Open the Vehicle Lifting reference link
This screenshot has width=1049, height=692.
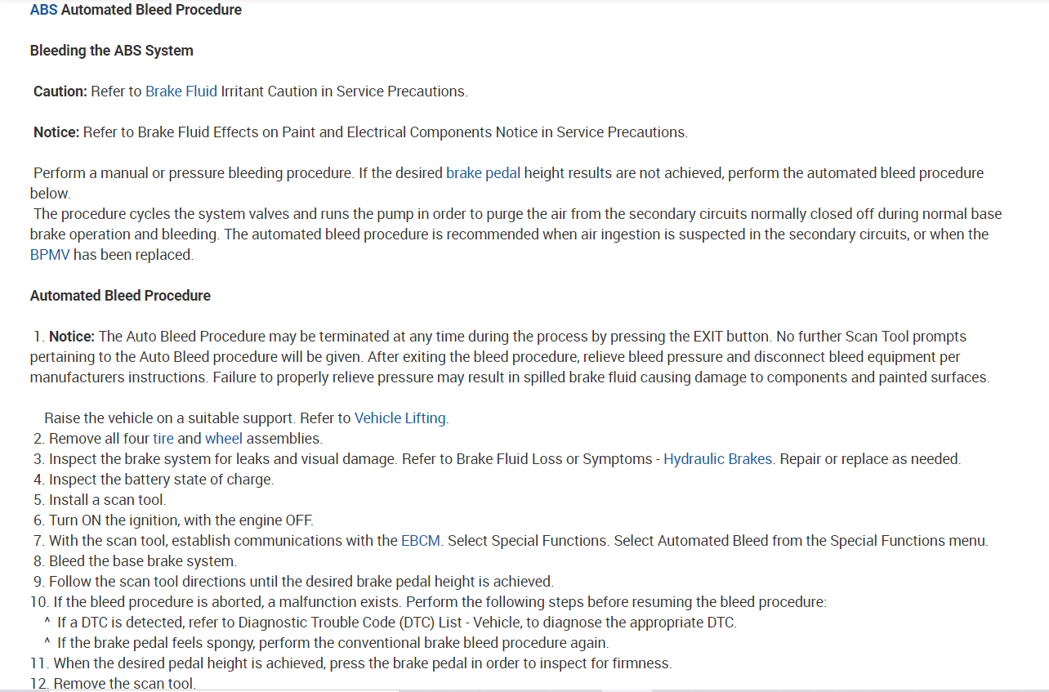coord(400,418)
